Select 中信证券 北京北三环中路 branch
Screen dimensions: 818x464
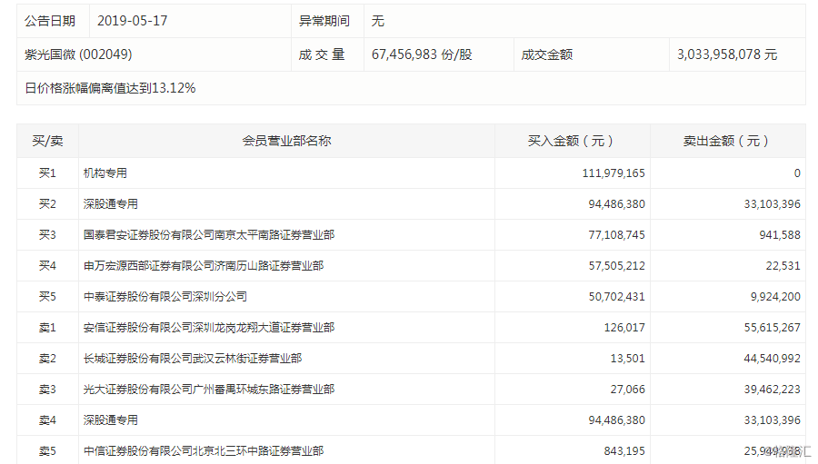click(204, 451)
